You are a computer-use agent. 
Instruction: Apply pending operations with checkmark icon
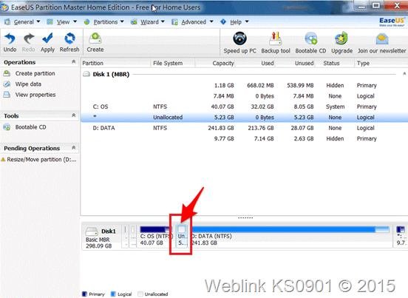pos(47,38)
